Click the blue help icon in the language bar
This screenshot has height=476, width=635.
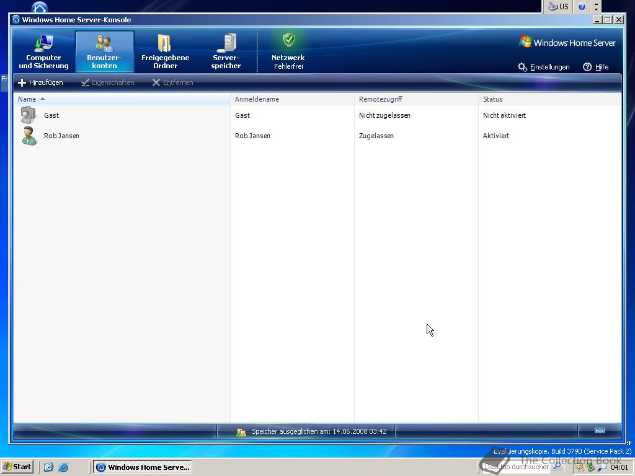pos(582,6)
